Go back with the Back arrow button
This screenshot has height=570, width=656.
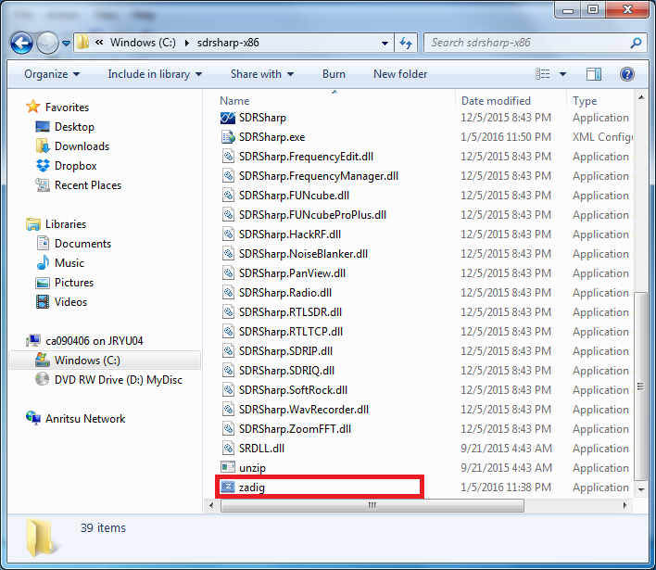click(x=21, y=43)
